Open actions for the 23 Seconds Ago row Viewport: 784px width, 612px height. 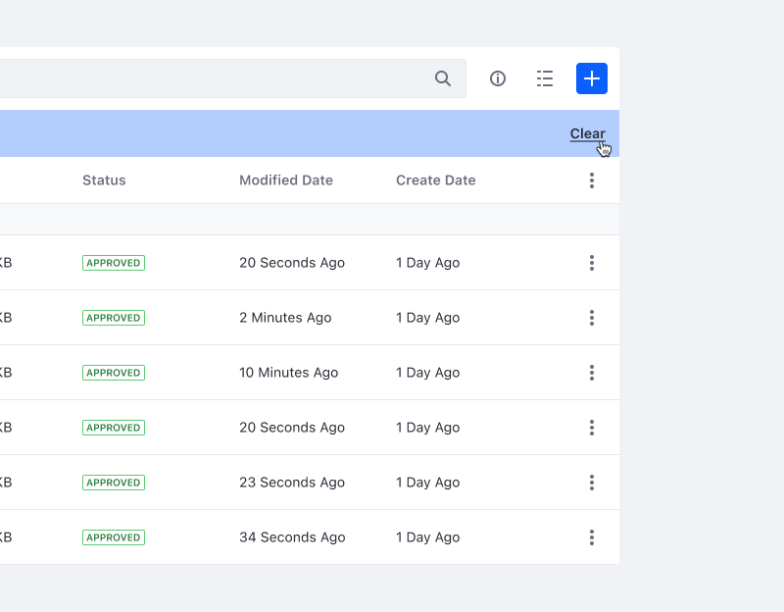(592, 483)
